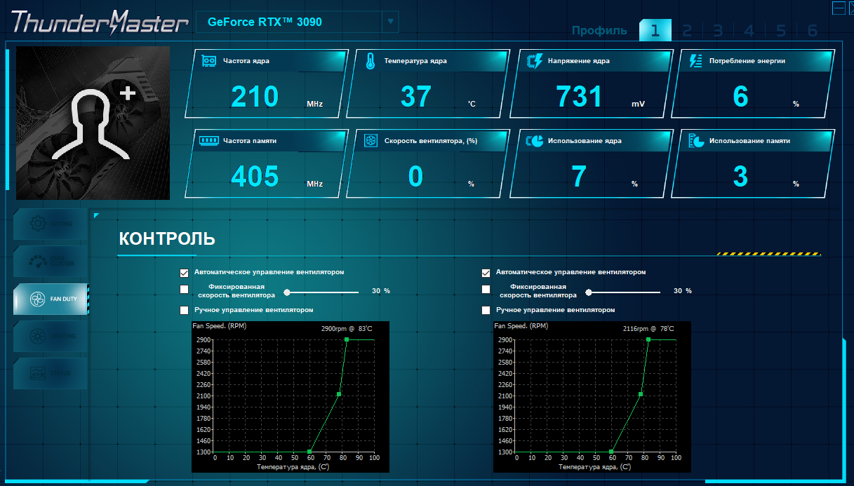Viewport: 854px width, 486px height.
Task: Select the 2100 RPM point on left fan curve
Action: pyautogui.click(x=339, y=394)
